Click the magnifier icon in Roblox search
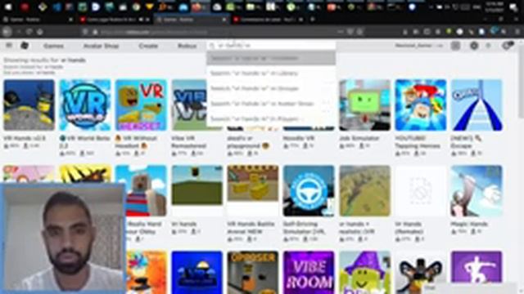This screenshot has height=294, width=524. pos(212,46)
